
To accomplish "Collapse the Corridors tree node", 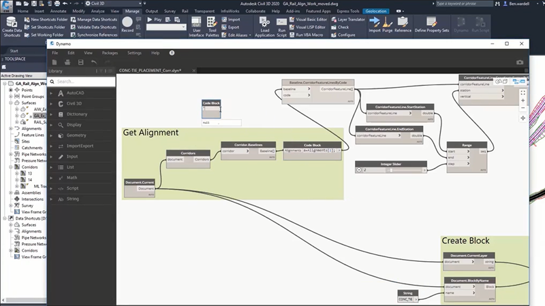I will pyautogui.click(x=10, y=166).
